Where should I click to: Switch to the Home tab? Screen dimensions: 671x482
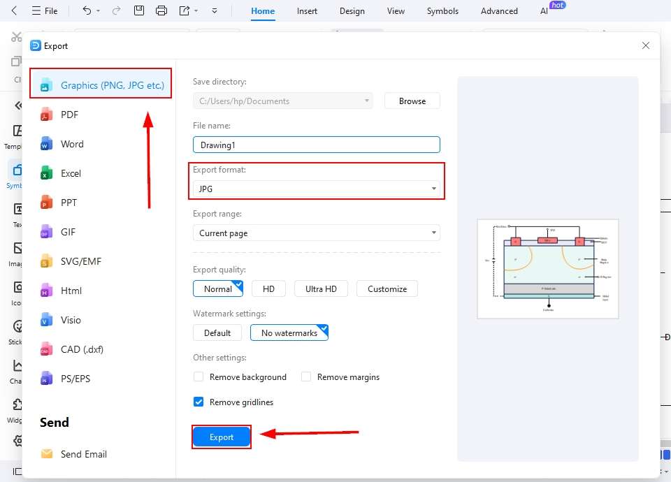click(263, 11)
